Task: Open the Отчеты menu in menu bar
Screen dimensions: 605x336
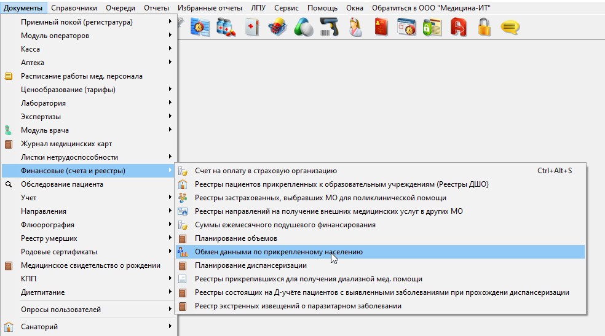Action: point(156,8)
